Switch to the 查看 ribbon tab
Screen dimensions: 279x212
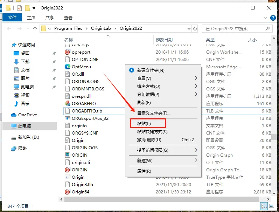point(68,18)
